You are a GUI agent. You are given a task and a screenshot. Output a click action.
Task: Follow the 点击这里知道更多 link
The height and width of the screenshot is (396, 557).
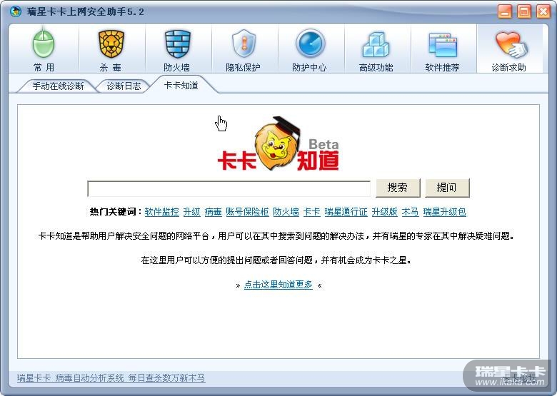coord(278,285)
